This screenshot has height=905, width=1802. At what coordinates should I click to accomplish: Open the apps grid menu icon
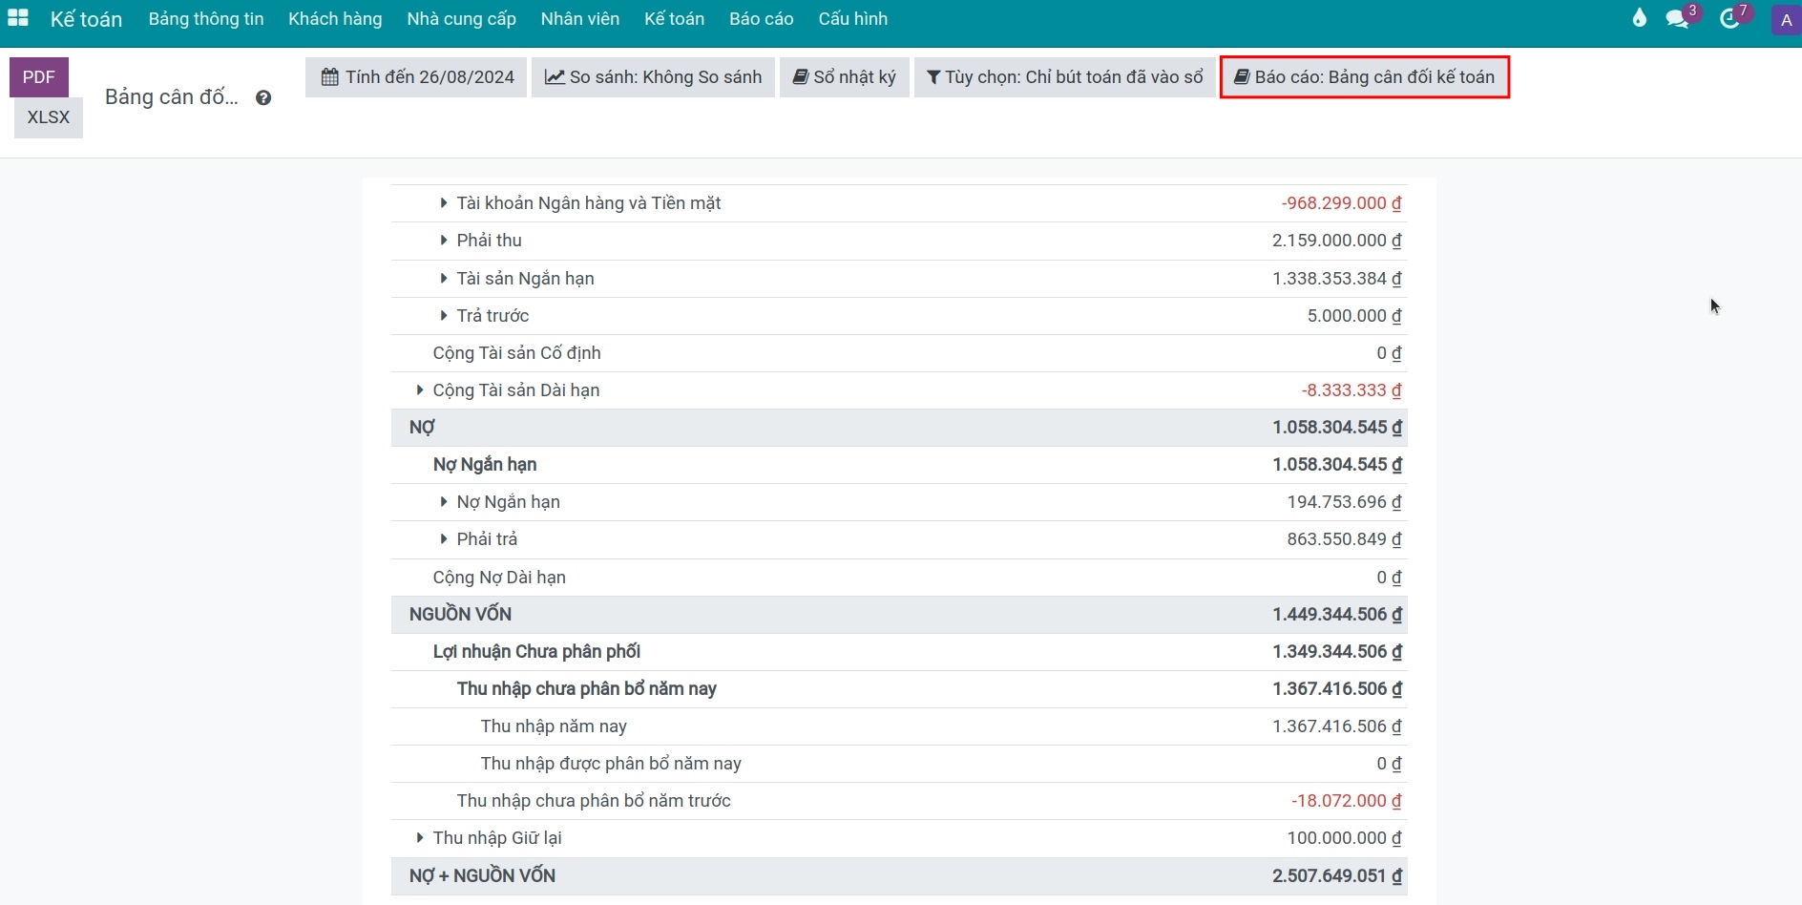[x=18, y=18]
